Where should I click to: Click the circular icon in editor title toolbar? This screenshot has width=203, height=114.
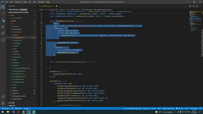(x=193, y=6)
